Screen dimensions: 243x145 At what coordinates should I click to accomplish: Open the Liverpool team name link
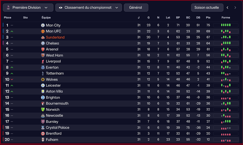click(53, 61)
